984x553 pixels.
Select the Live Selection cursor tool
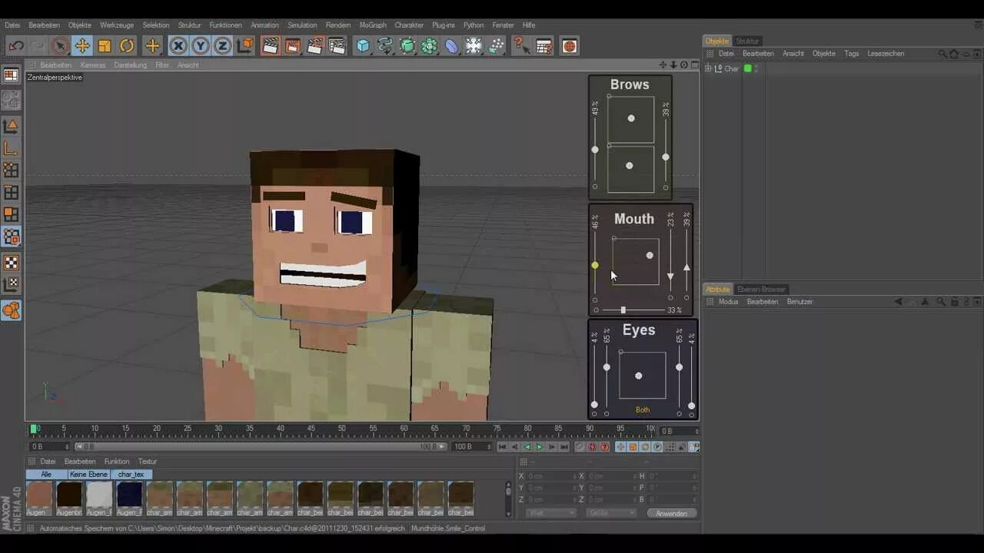click(x=60, y=46)
